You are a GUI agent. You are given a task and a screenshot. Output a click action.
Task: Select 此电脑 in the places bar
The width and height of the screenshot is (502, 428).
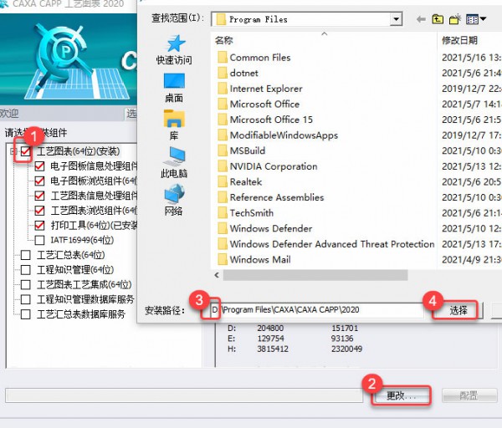click(174, 163)
